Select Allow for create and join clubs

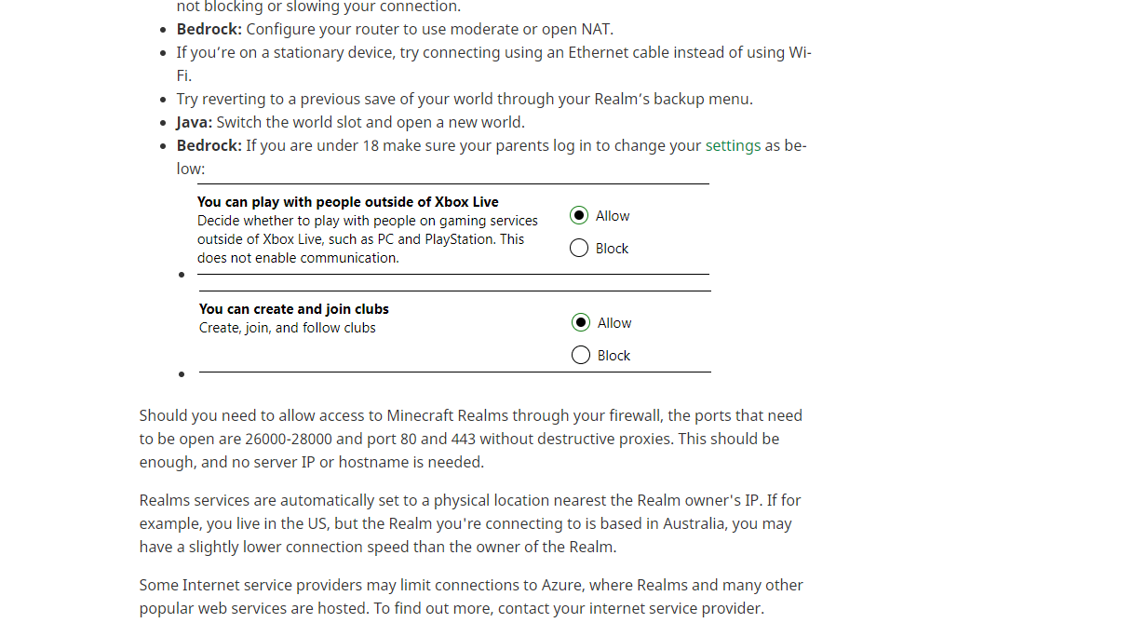click(x=581, y=322)
